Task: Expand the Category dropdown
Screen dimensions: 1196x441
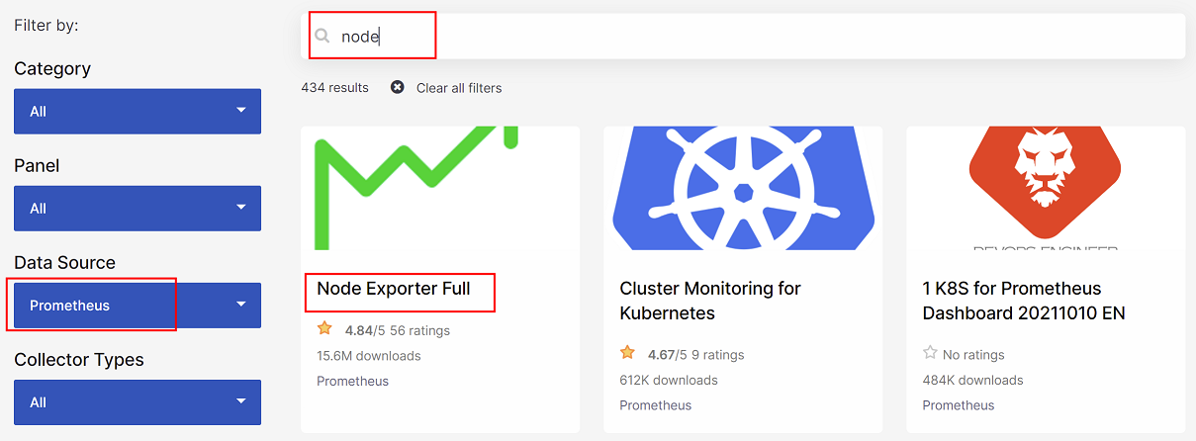Action: point(138,112)
